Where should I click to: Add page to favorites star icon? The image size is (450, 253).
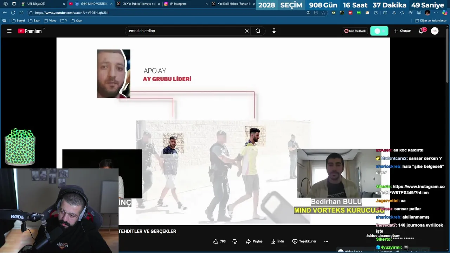click(323, 13)
